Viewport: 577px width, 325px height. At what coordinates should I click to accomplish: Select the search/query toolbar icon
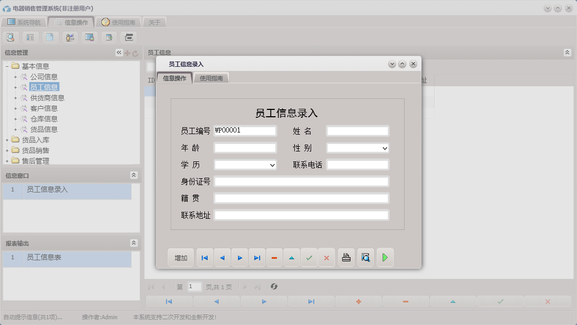(11, 37)
